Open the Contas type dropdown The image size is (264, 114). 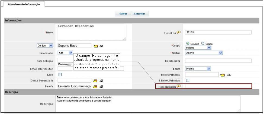45,46
